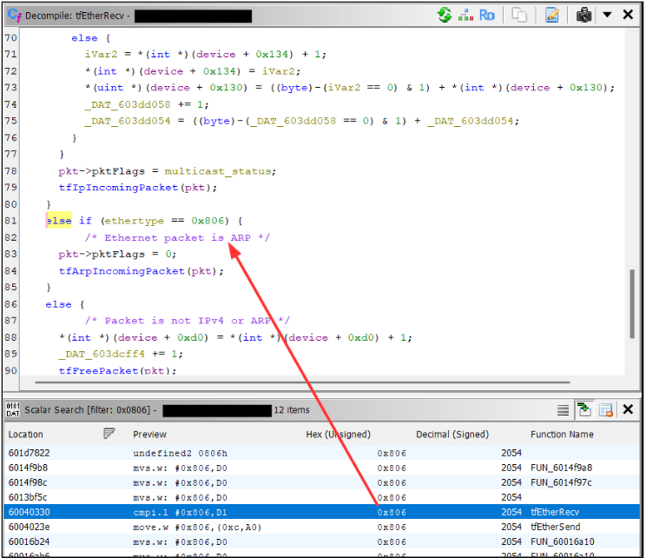
Task: Open the decompiler panel dropdown menu arrow
Action: [x=607, y=15]
